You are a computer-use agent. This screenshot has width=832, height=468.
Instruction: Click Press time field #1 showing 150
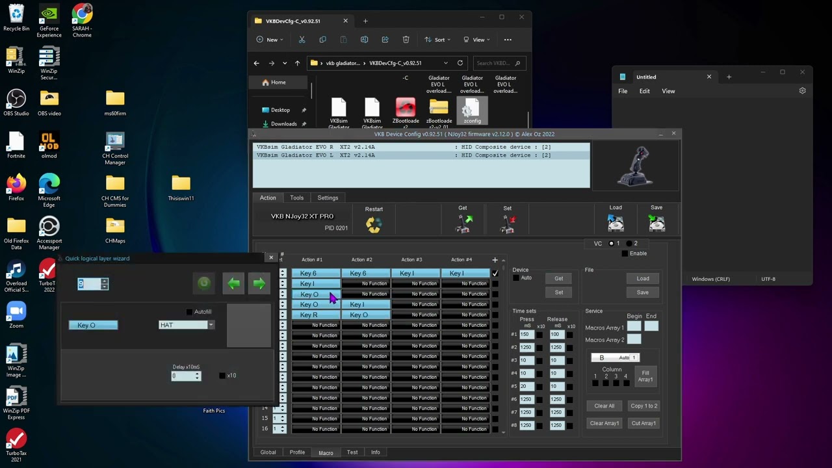pos(526,335)
